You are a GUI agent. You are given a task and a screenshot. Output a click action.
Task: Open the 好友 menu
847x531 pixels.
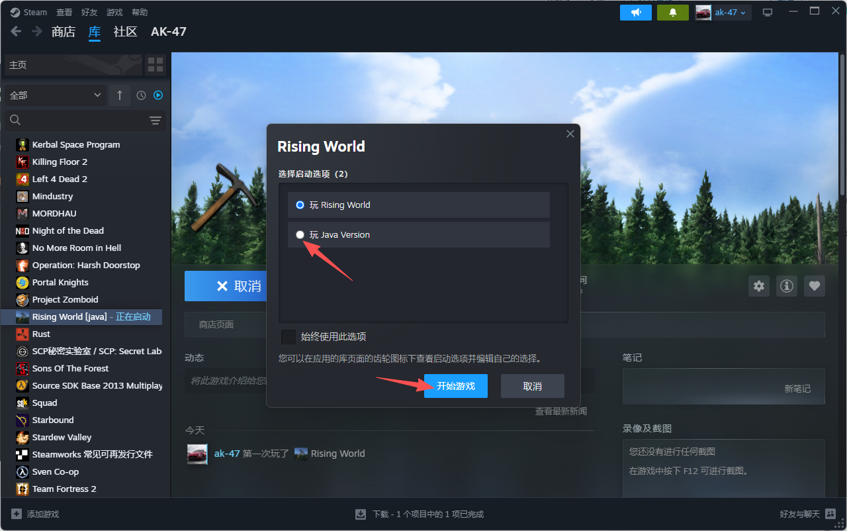(x=89, y=12)
